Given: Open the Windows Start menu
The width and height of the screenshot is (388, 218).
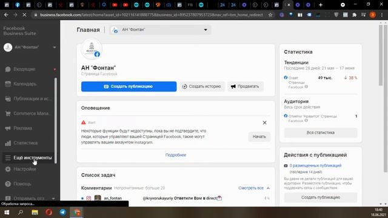Looking at the screenshot, I should pyautogui.click(x=7, y=213).
